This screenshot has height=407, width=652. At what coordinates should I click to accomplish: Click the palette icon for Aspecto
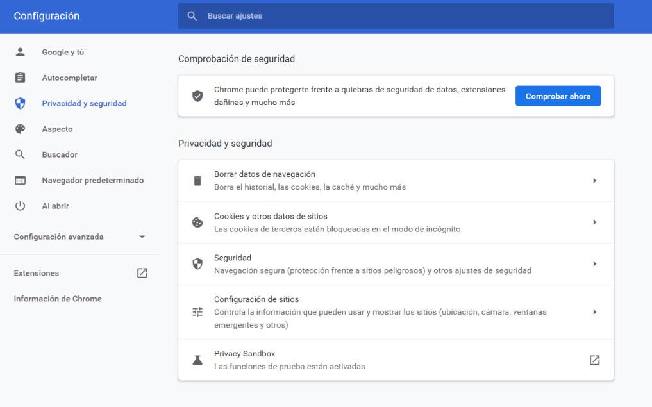click(20, 129)
